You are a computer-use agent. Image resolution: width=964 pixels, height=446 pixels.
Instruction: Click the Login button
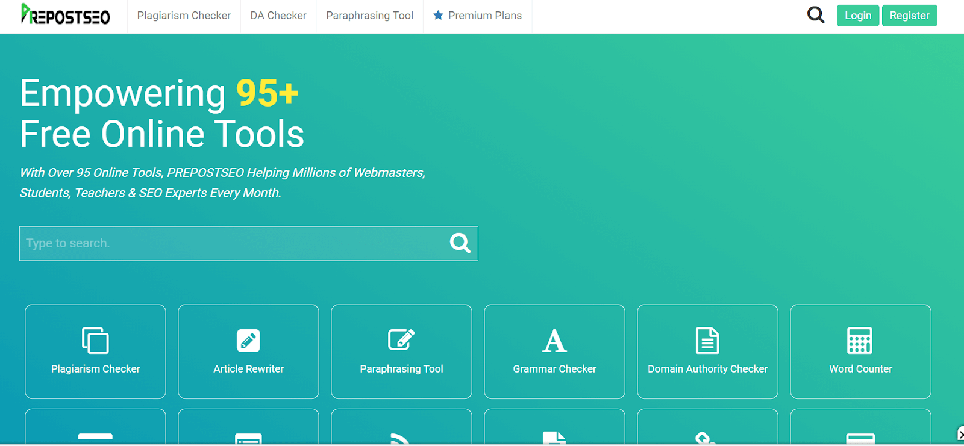[858, 16]
